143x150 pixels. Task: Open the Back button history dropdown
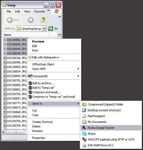pyautogui.click(x=23, y=20)
